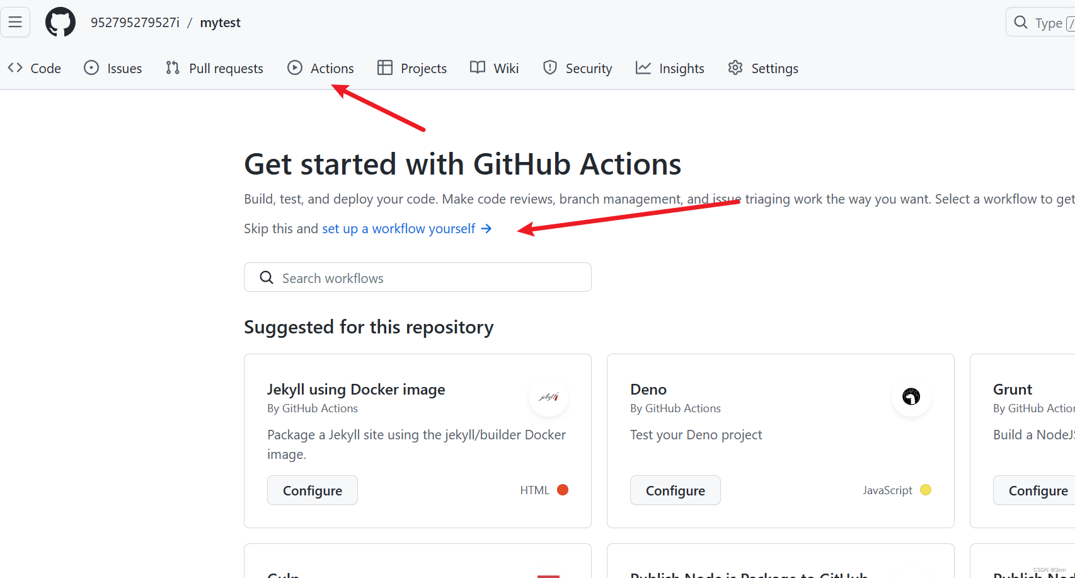Open the hamburger navigation menu
This screenshot has width=1075, height=578.
click(x=15, y=23)
